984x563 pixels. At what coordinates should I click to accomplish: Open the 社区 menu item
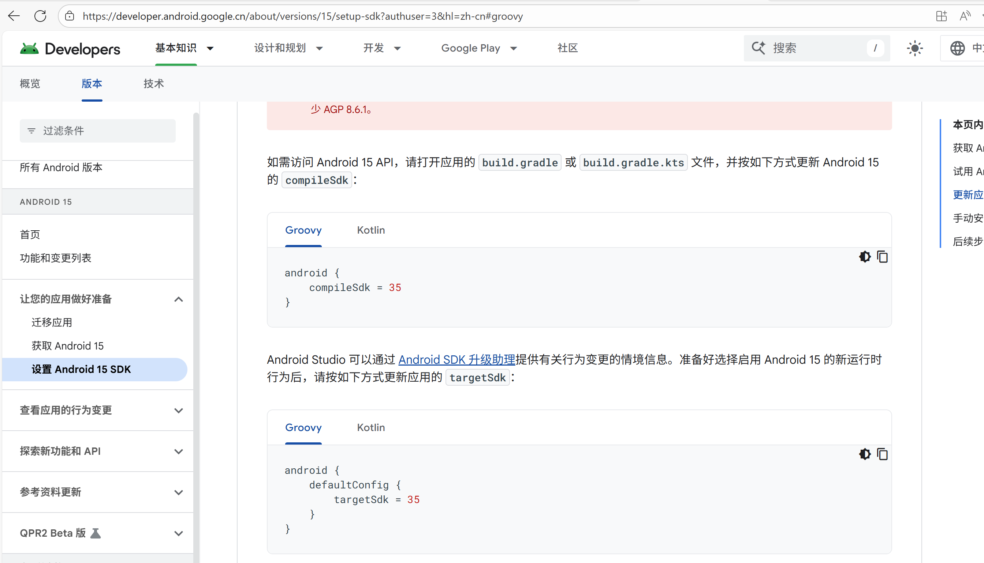567,48
